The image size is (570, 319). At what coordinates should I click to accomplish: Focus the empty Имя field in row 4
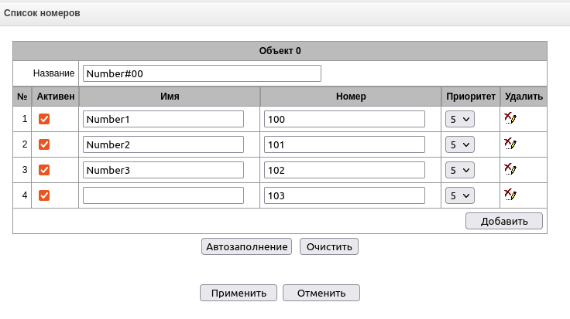[x=163, y=196]
